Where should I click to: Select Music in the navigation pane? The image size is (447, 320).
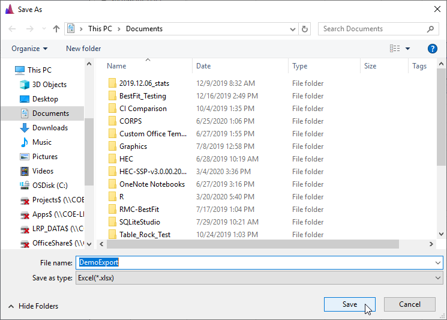[x=36, y=142]
